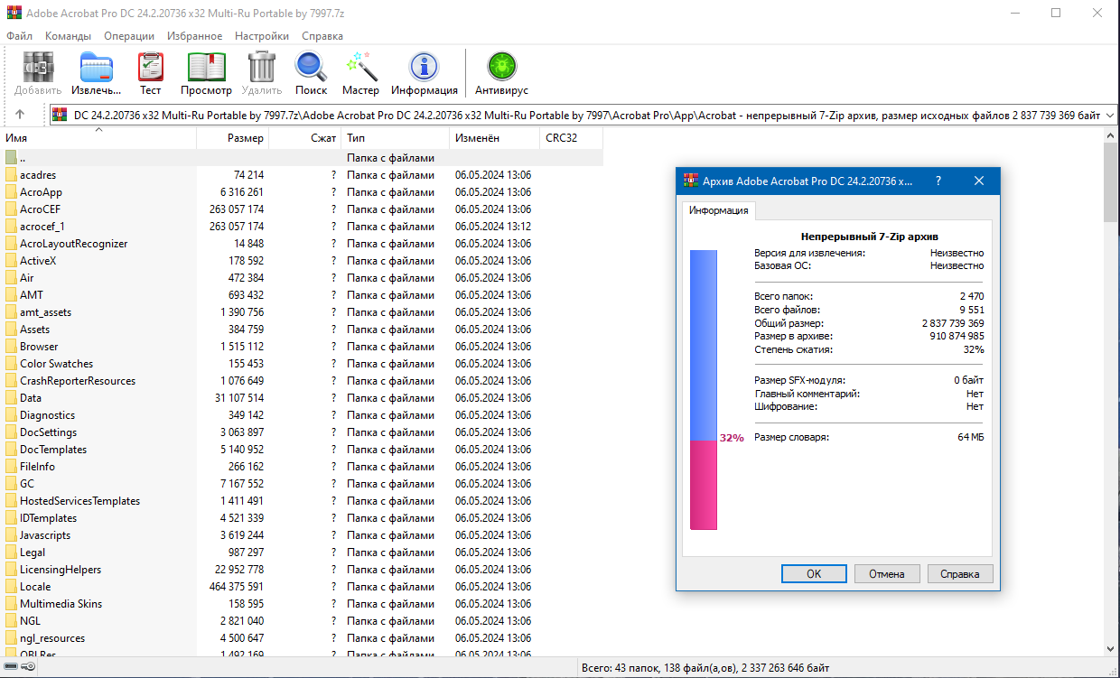The image size is (1120, 678).
Task: Open the Файл menu
Action: pos(19,36)
